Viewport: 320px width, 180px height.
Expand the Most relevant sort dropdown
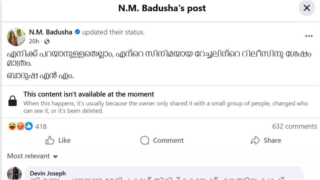pos(32,156)
